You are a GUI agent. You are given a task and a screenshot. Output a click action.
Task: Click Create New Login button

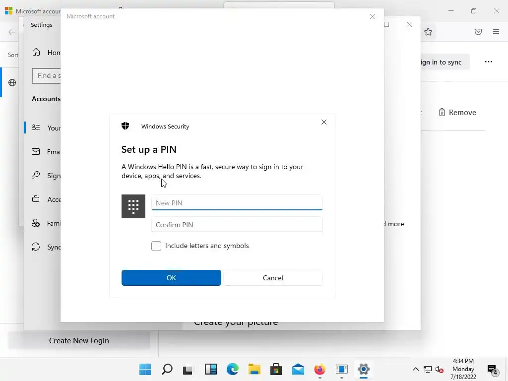click(x=79, y=340)
